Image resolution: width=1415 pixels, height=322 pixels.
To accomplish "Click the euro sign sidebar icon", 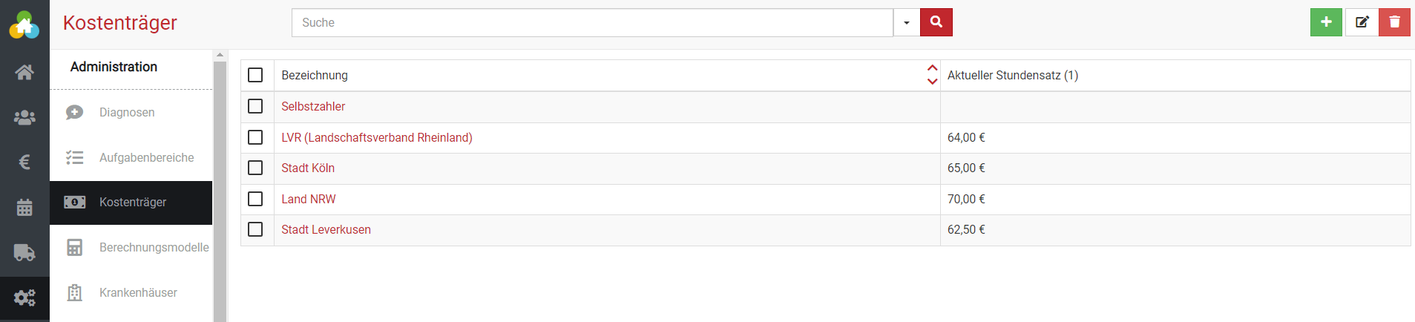I will [24, 162].
